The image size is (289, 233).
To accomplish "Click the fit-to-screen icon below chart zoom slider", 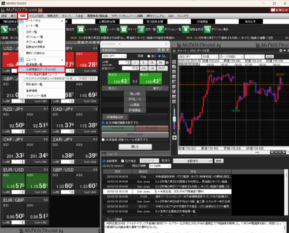I will click(175, 138).
